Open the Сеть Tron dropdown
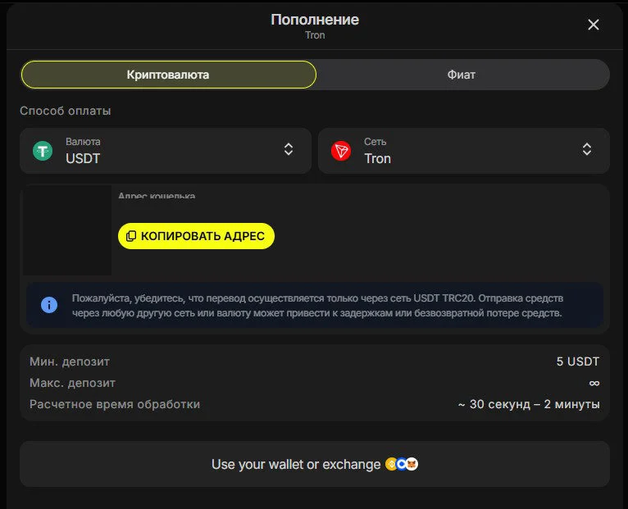The height and width of the screenshot is (509, 628). point(464,151)
